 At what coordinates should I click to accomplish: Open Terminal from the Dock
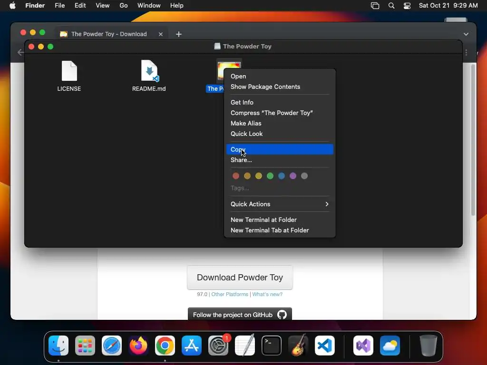(272, 346)
